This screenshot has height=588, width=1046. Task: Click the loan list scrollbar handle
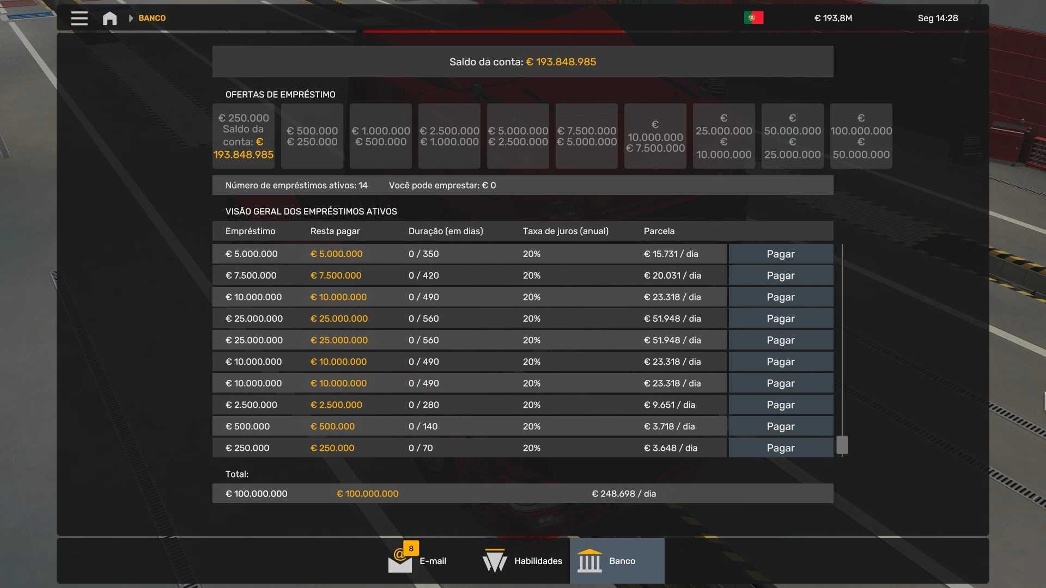point(842,445)
